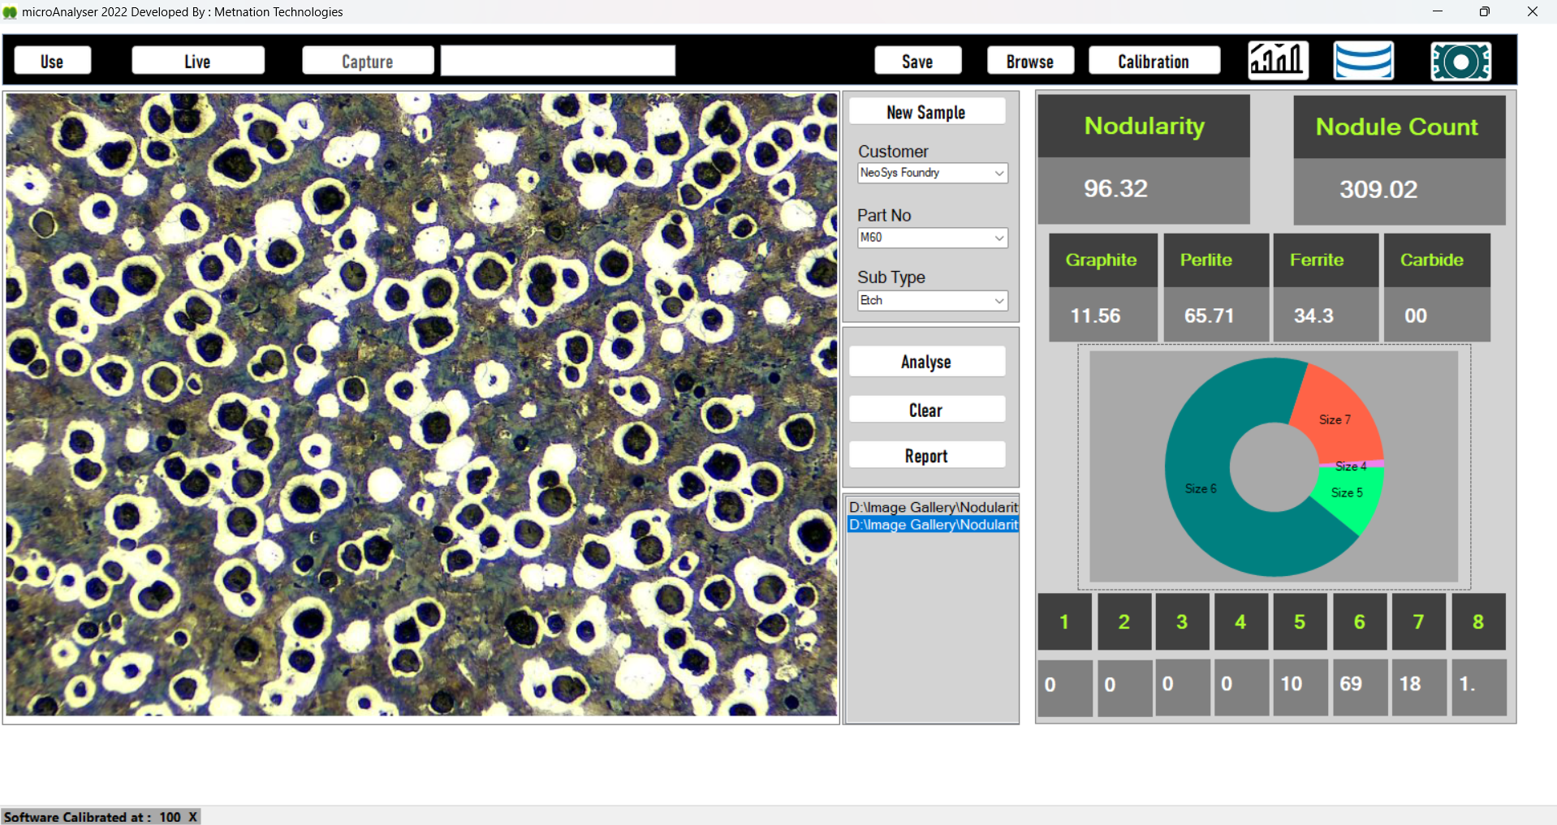Switch to Live camera view
Screen dimensions: 1557x825
197,61
